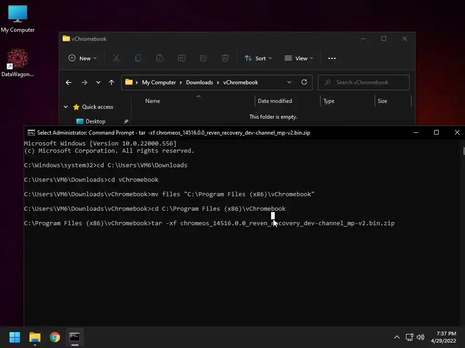Open Command Prompt system menu icon

(31, 133)
